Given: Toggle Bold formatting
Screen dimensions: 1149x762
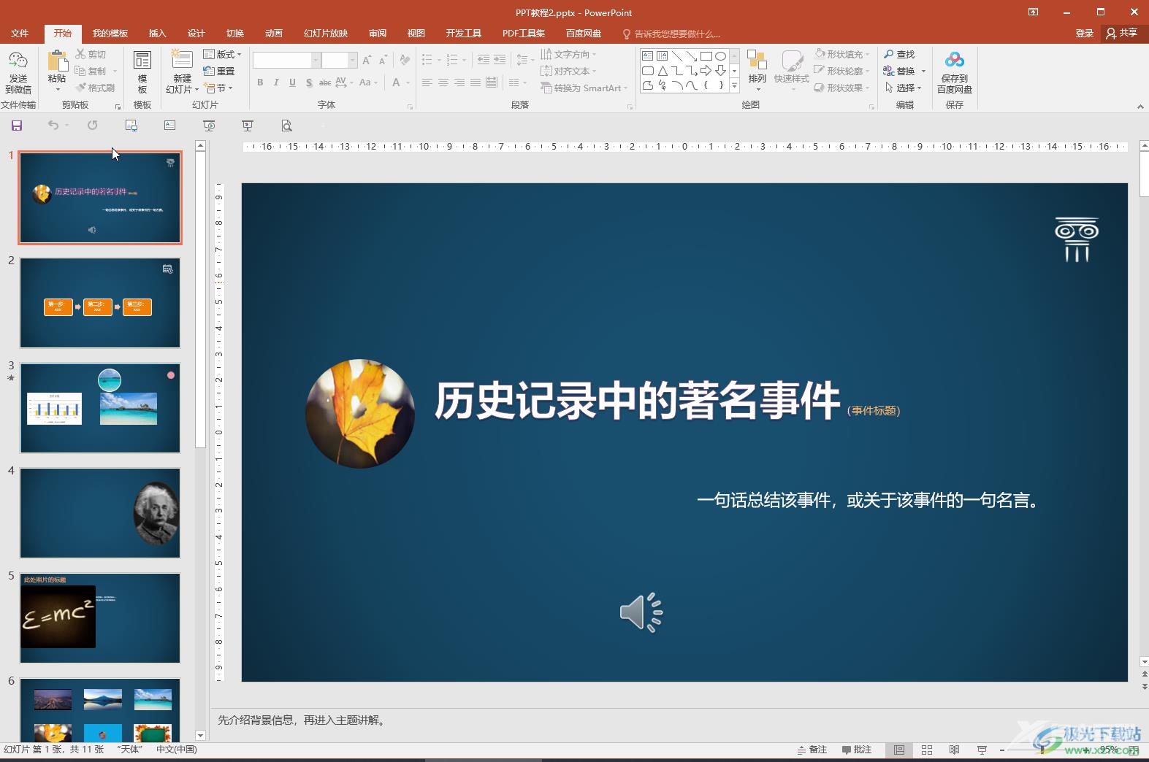Looking at the screenshot, I should tap(260, 82).
